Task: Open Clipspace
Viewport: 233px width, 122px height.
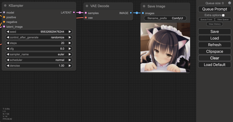Action: 215,52
